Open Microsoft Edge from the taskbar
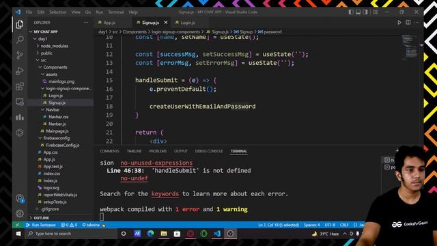437x246 pixels. click(150, 234)
